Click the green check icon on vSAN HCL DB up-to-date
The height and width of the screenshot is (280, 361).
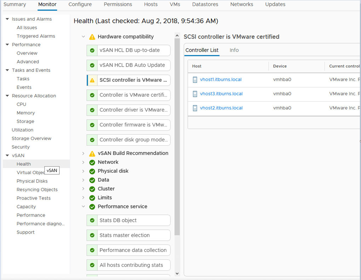tap(92, 50)
